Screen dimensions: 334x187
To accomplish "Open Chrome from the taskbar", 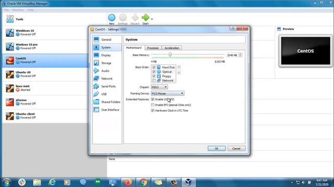I will point(143,182).
